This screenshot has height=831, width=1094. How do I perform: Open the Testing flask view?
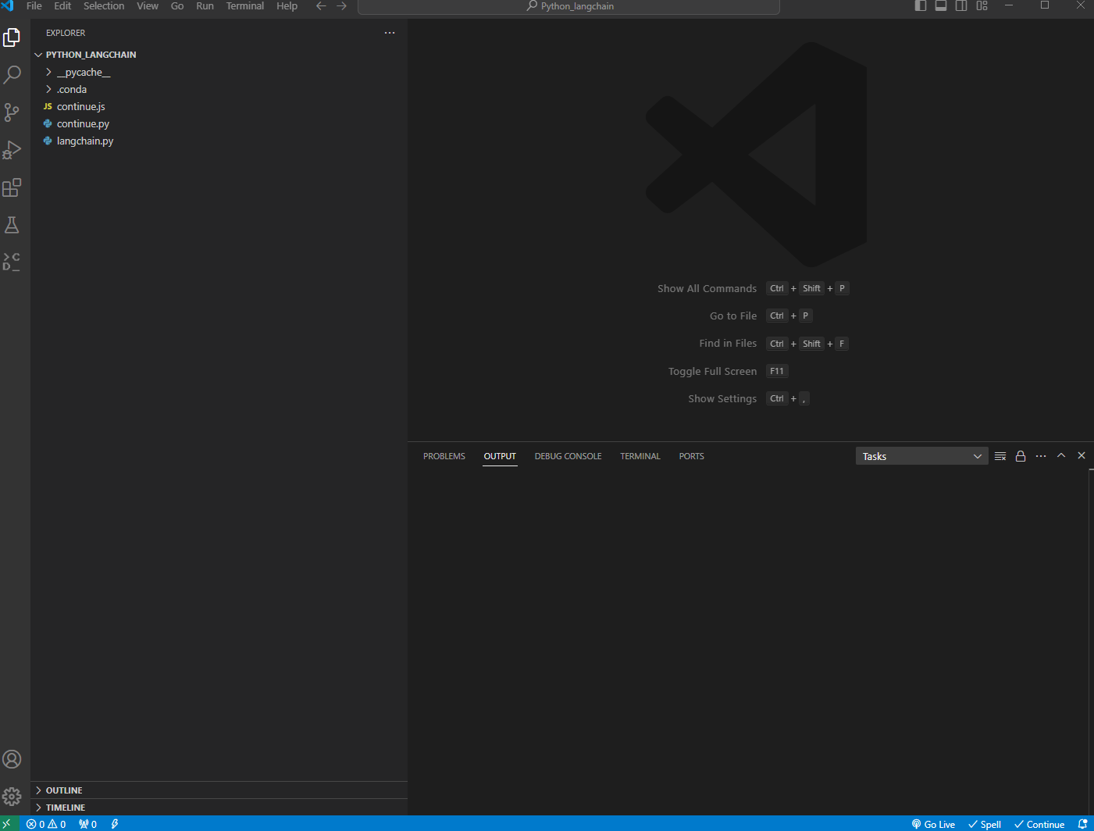12,225
